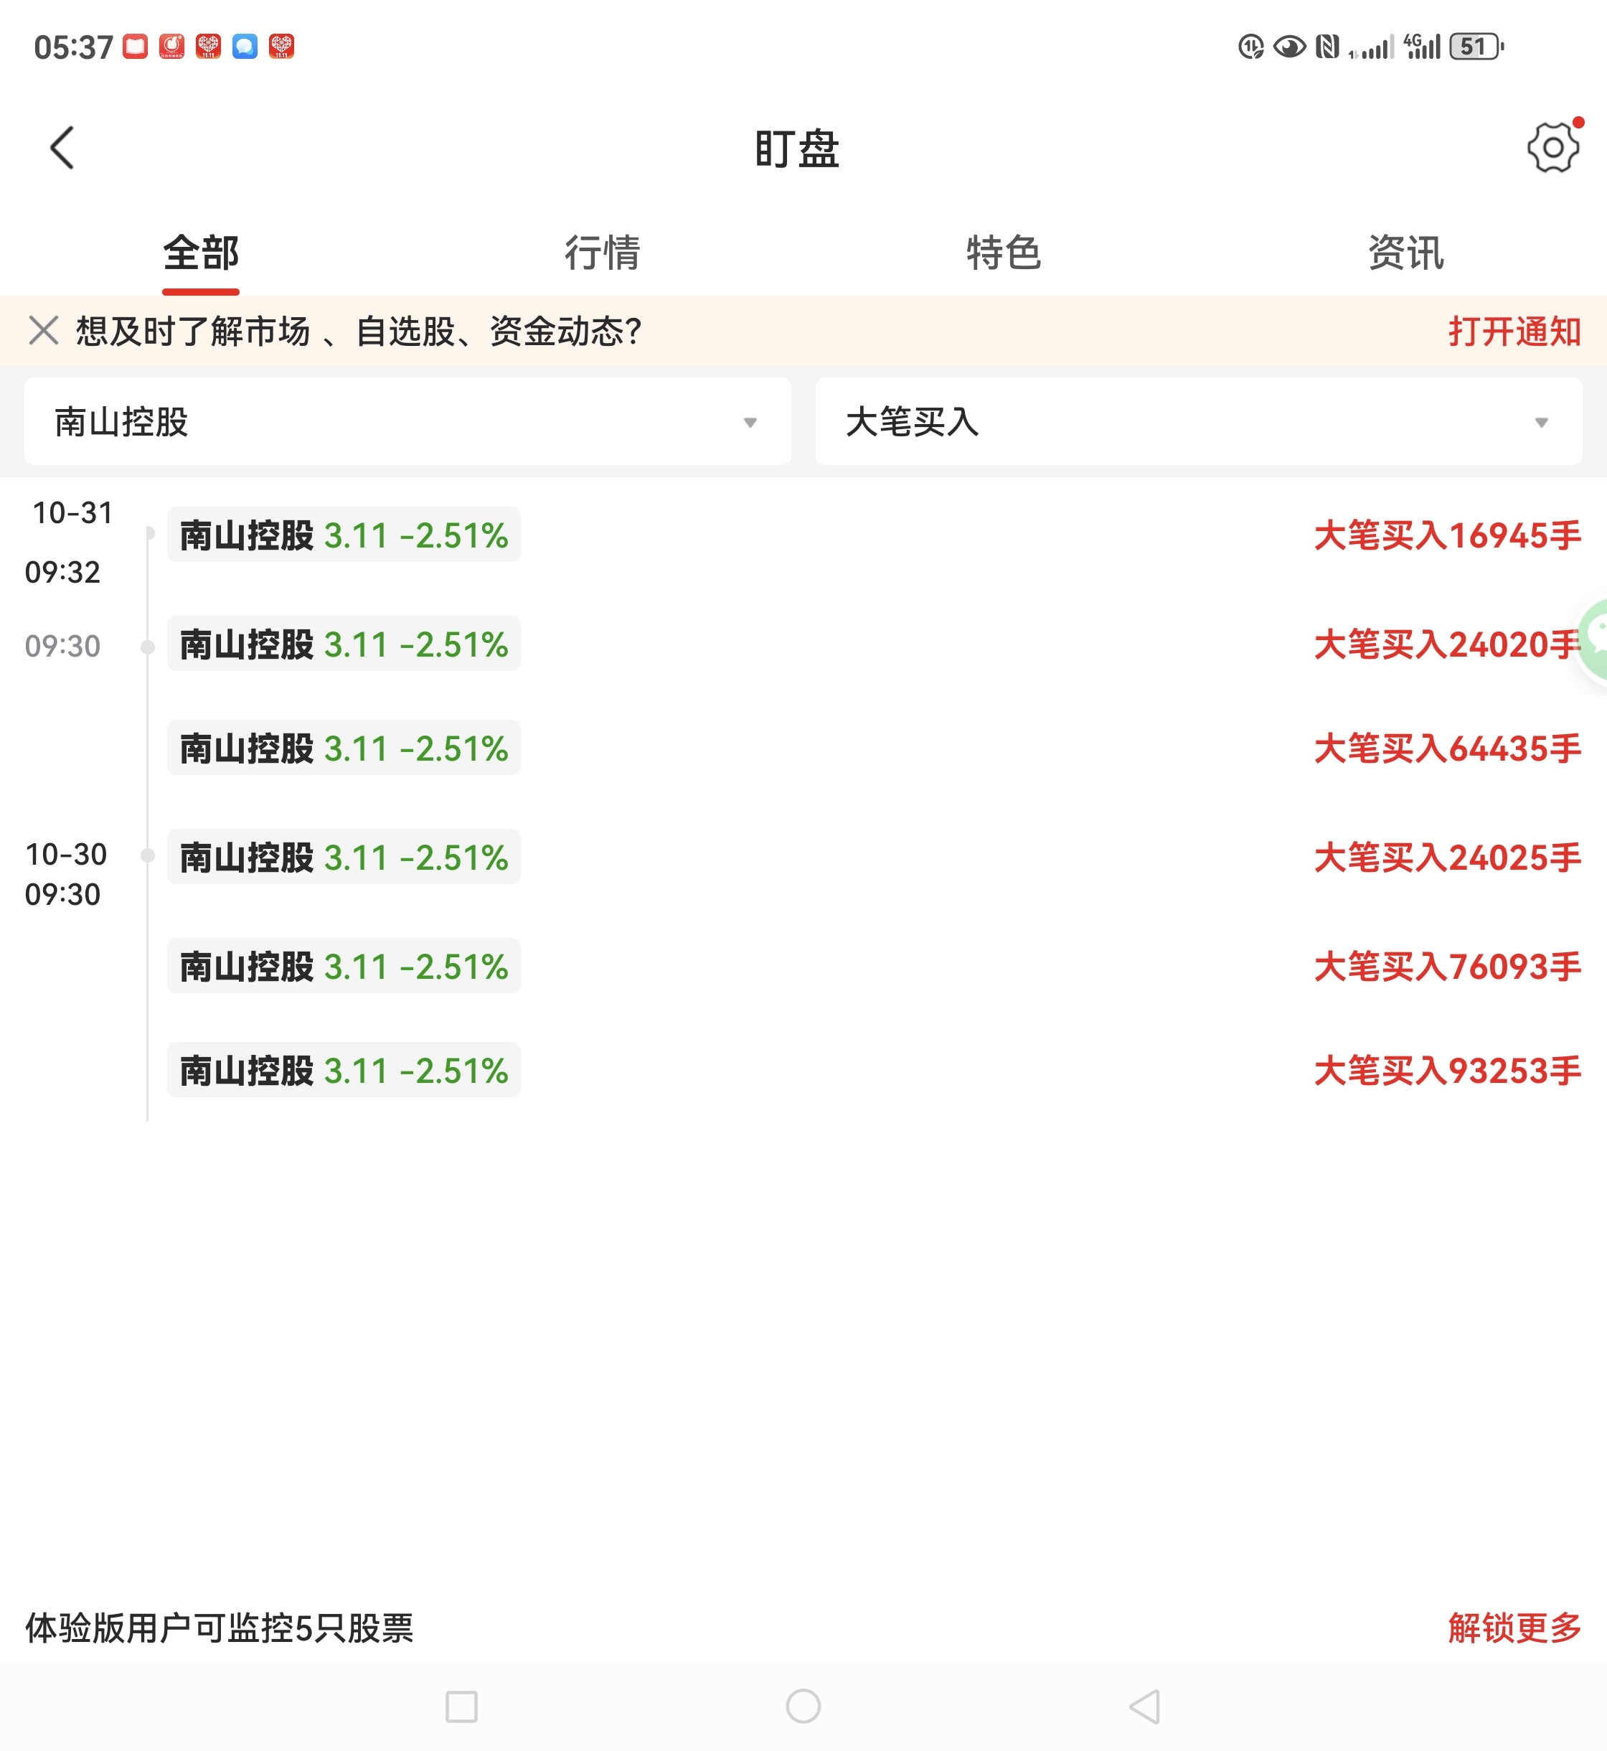Tap 解锁更多 to unlock more
The height and width of the screenshot is (1751, 1607).
pos(1514,1628)
